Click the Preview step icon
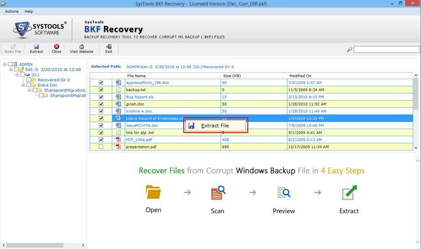The height and width of the screenshot is (249, 421). click(284, 192)
